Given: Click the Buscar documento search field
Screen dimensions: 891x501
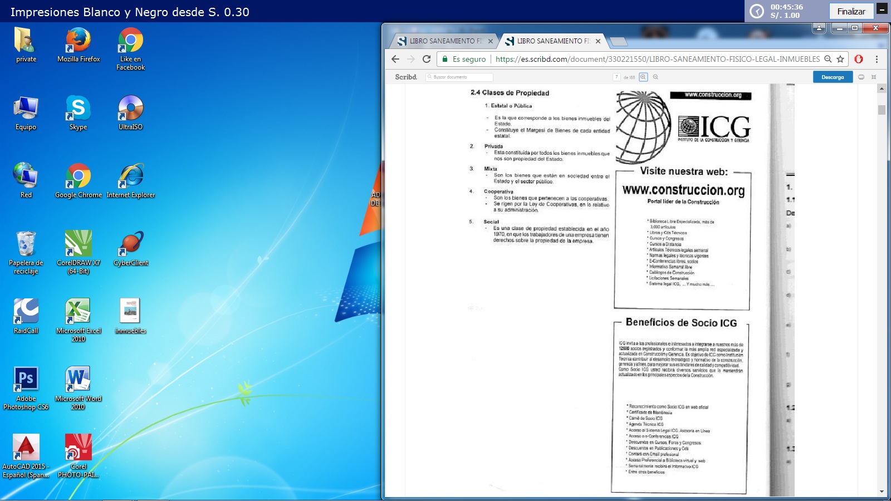Looking at the screenshot, I should 459,77.
